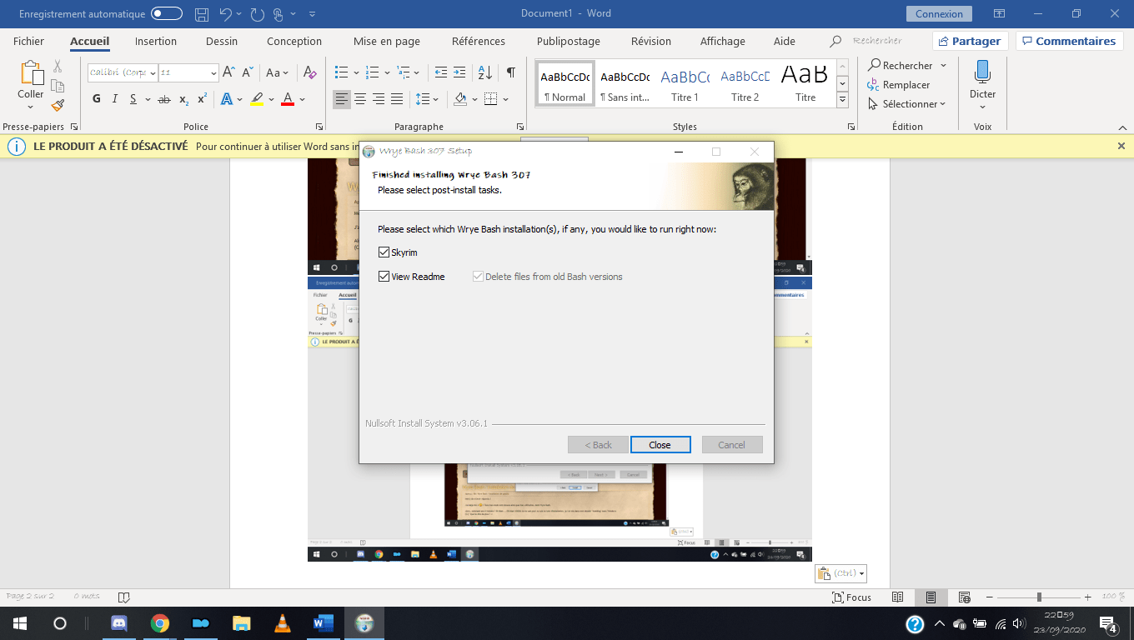Apply subscript formatting
This screenshot has height=640, width=1134.
(x=183, y=99)
